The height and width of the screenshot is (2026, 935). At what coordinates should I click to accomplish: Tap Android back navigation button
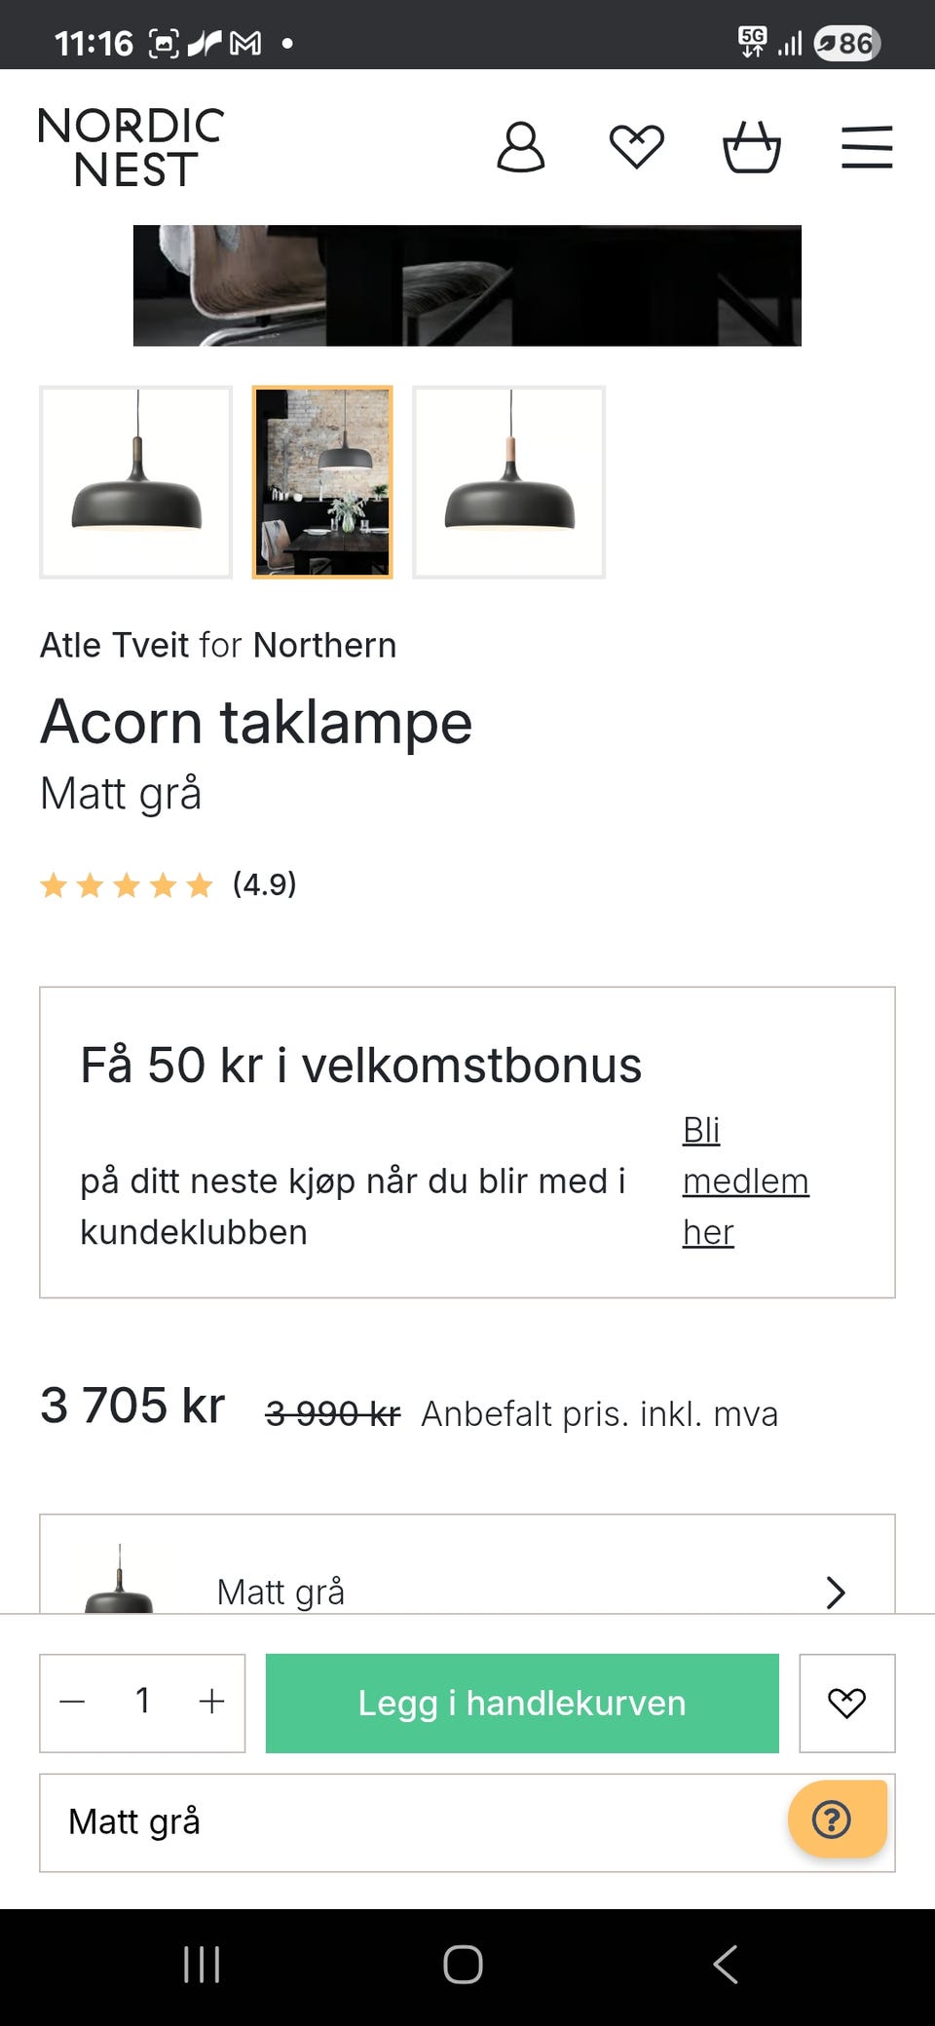[x=726, y=1965]
